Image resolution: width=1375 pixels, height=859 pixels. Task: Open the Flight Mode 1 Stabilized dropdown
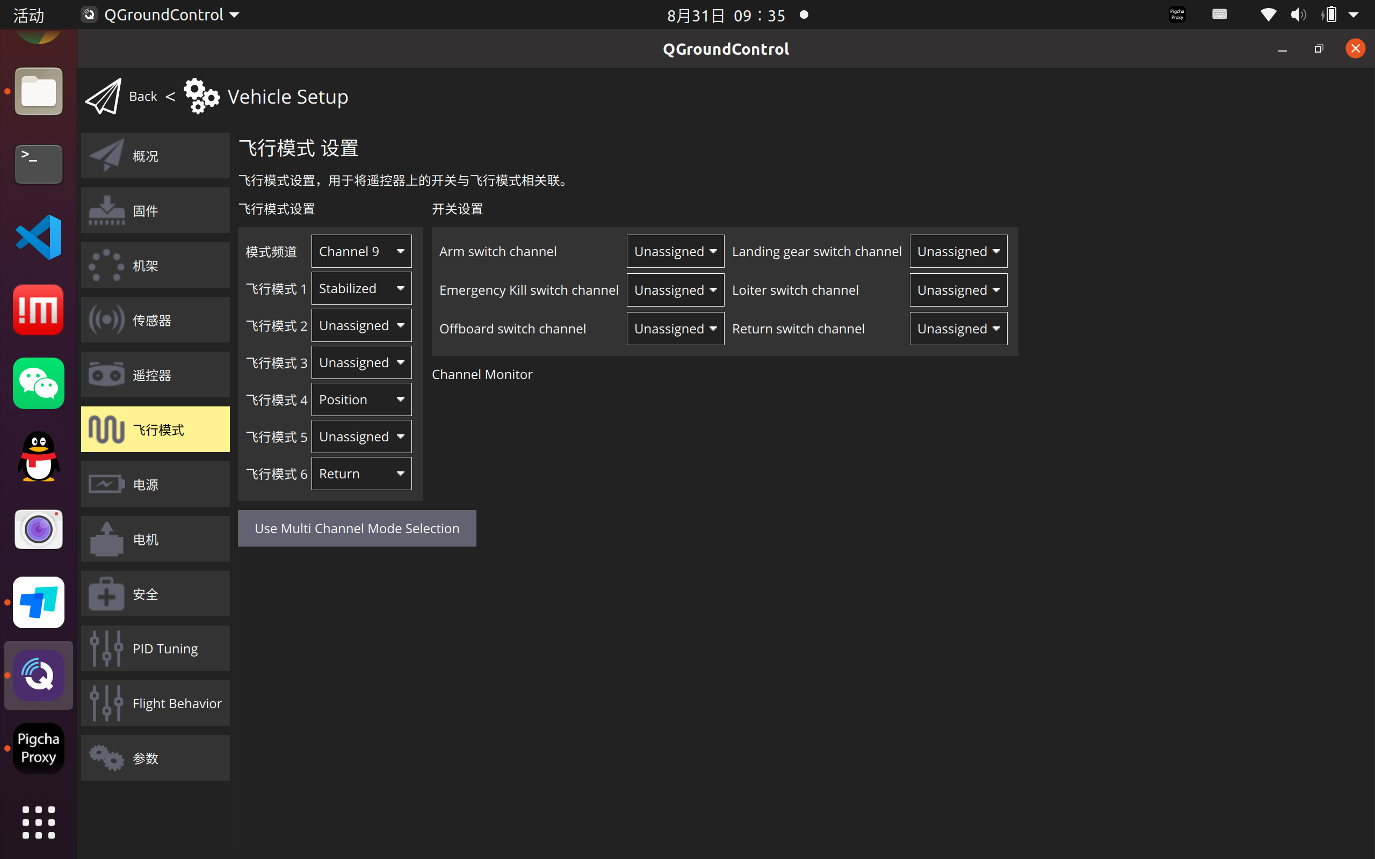pyautogui.click(x=361, y=289)
